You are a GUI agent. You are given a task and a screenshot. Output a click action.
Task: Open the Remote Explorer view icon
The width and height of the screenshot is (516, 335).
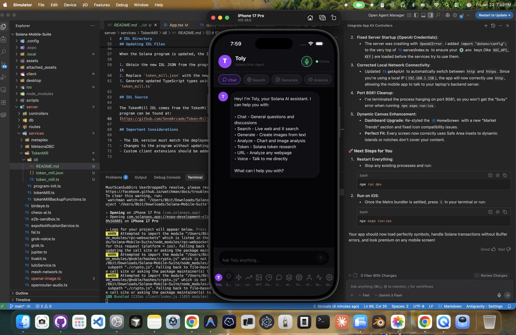click(x=4, y=90)
